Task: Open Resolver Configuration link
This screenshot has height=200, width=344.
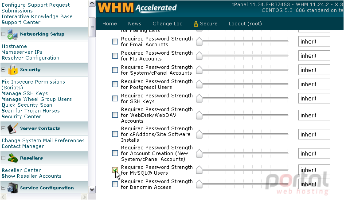Action: pyautogui.click(x=30, y=58)
